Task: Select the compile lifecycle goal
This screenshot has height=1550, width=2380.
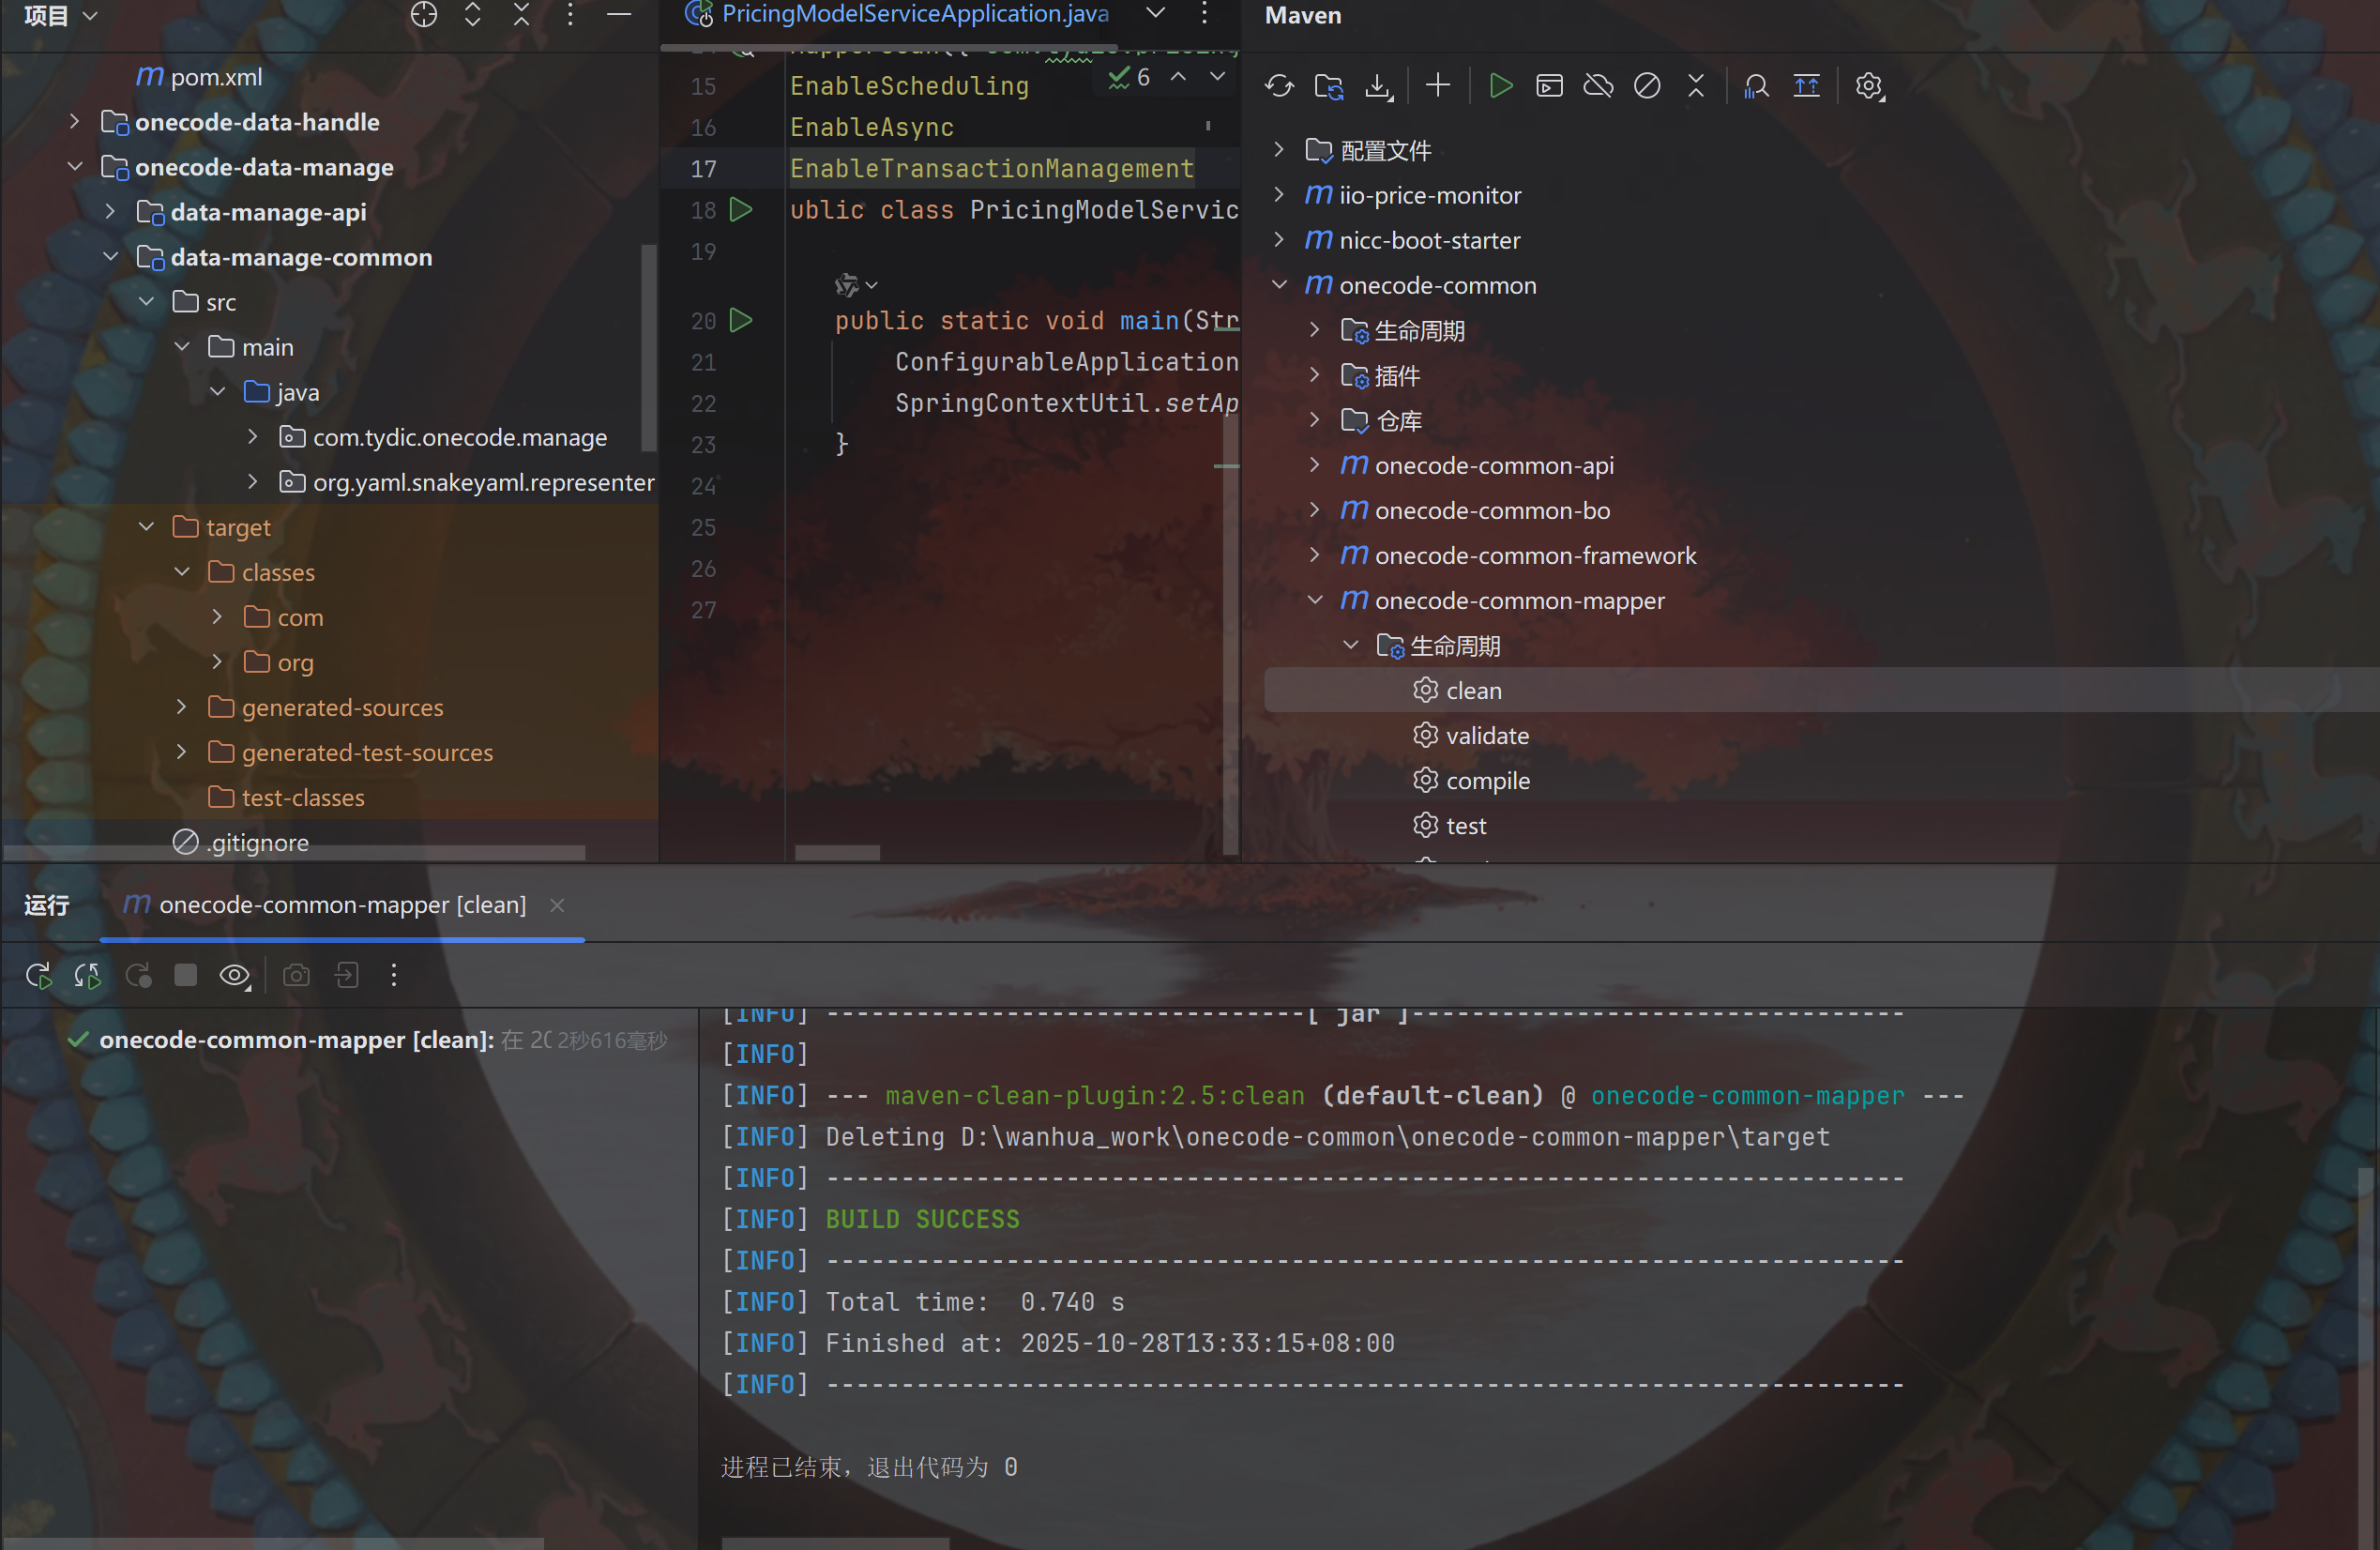Action: [x=1487, y=781]
